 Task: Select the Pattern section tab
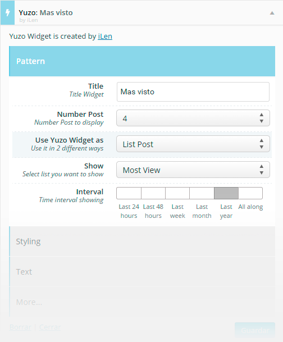pos(142,61)
